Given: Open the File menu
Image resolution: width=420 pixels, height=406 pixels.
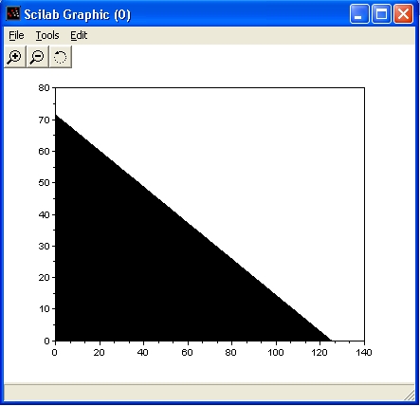Looking at the screenshot, I should [x=16, y=35].
